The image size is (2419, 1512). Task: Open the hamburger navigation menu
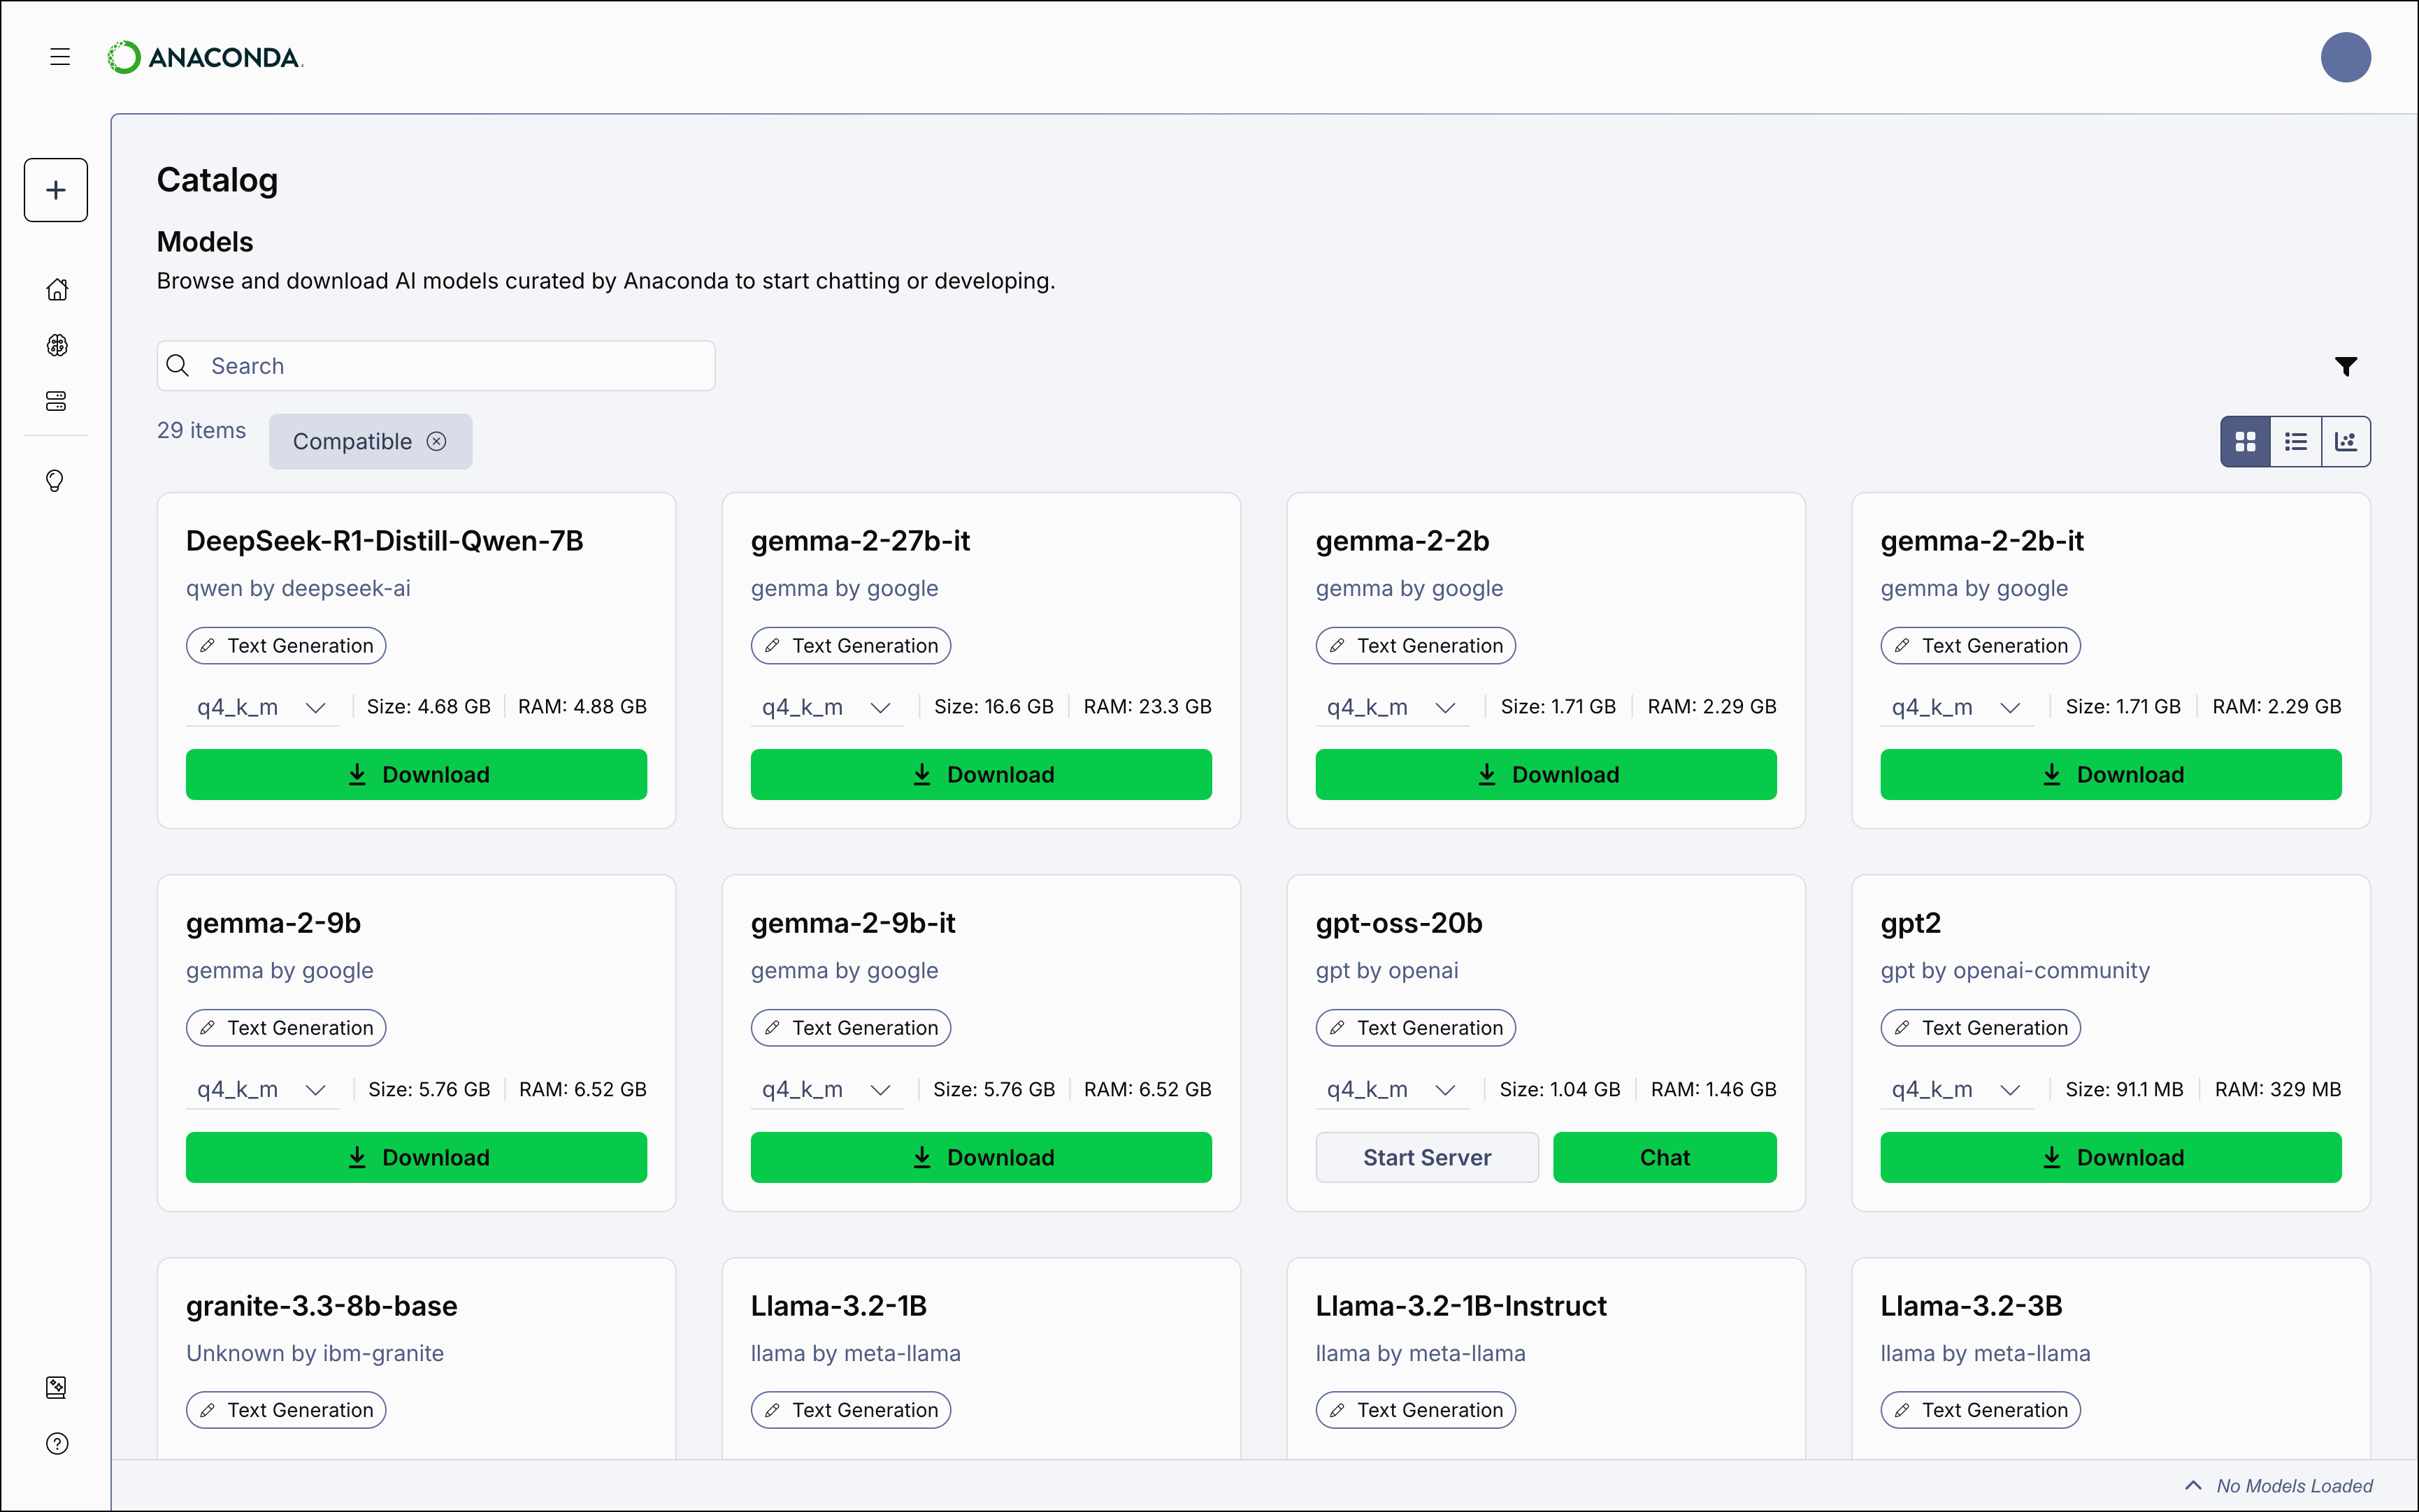(x=59, y=57)
